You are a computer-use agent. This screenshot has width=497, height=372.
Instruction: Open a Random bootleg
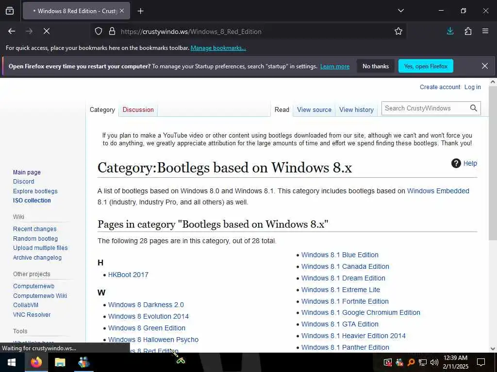pos(35,239)
